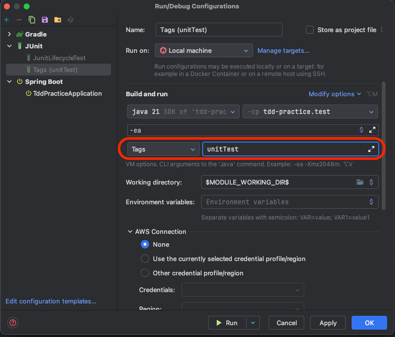Insert macro into Working directory field

(371, 182)
